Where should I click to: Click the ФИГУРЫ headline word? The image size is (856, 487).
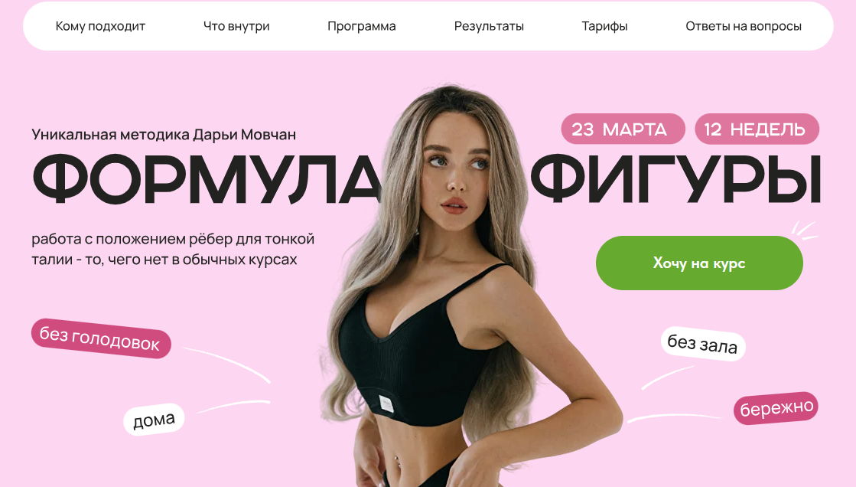click(676, 179)
